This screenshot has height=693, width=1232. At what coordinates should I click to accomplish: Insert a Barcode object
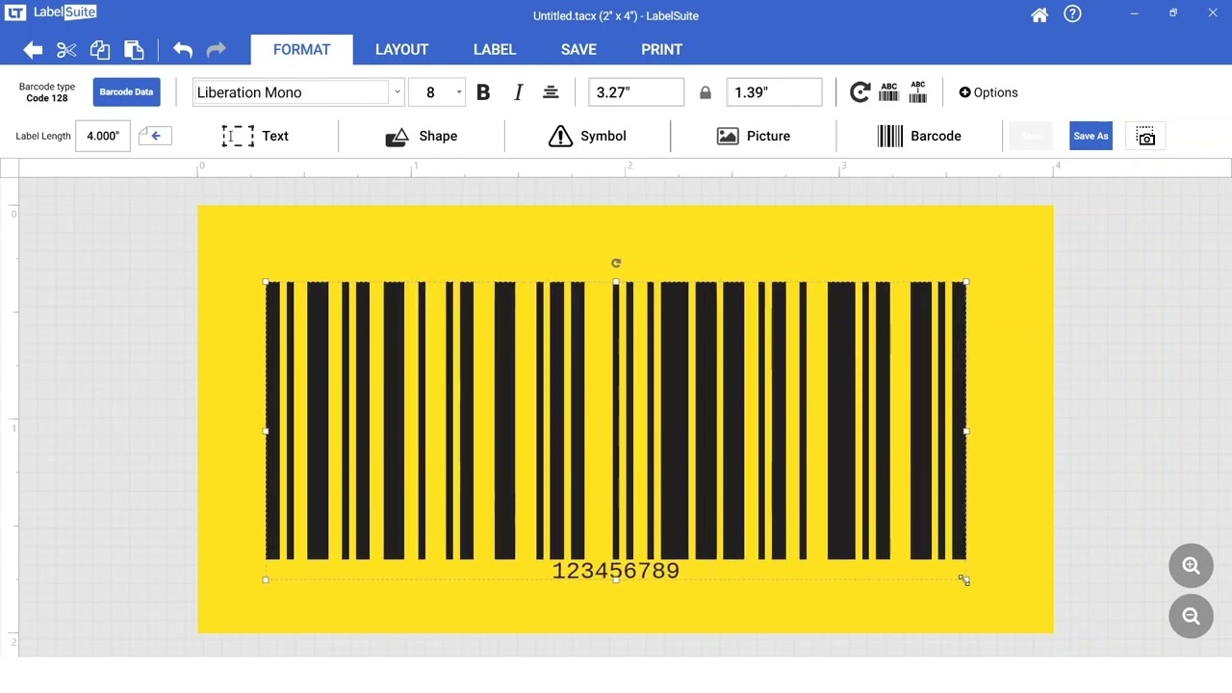(919, 136)
